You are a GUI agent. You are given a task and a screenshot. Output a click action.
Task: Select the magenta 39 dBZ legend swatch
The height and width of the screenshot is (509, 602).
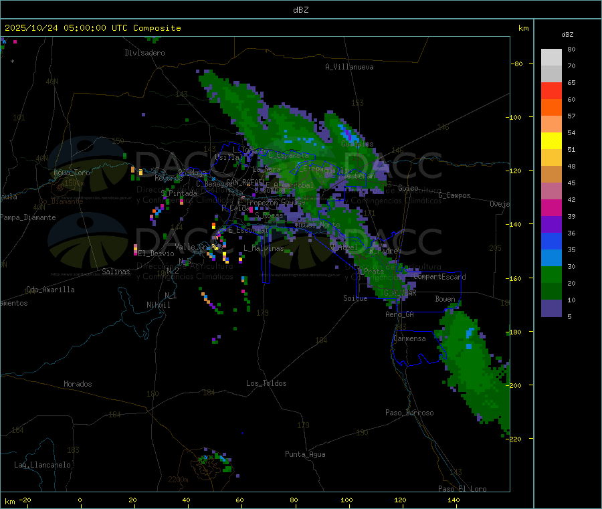point(551,207)
